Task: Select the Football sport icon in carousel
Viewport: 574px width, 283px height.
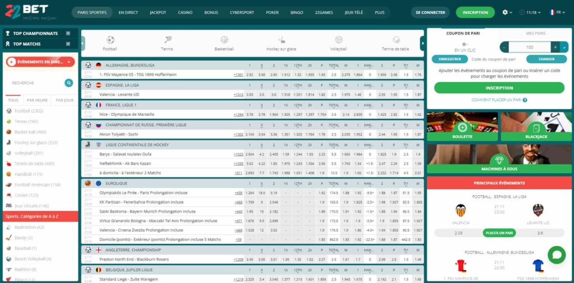Action: point(110,40)
